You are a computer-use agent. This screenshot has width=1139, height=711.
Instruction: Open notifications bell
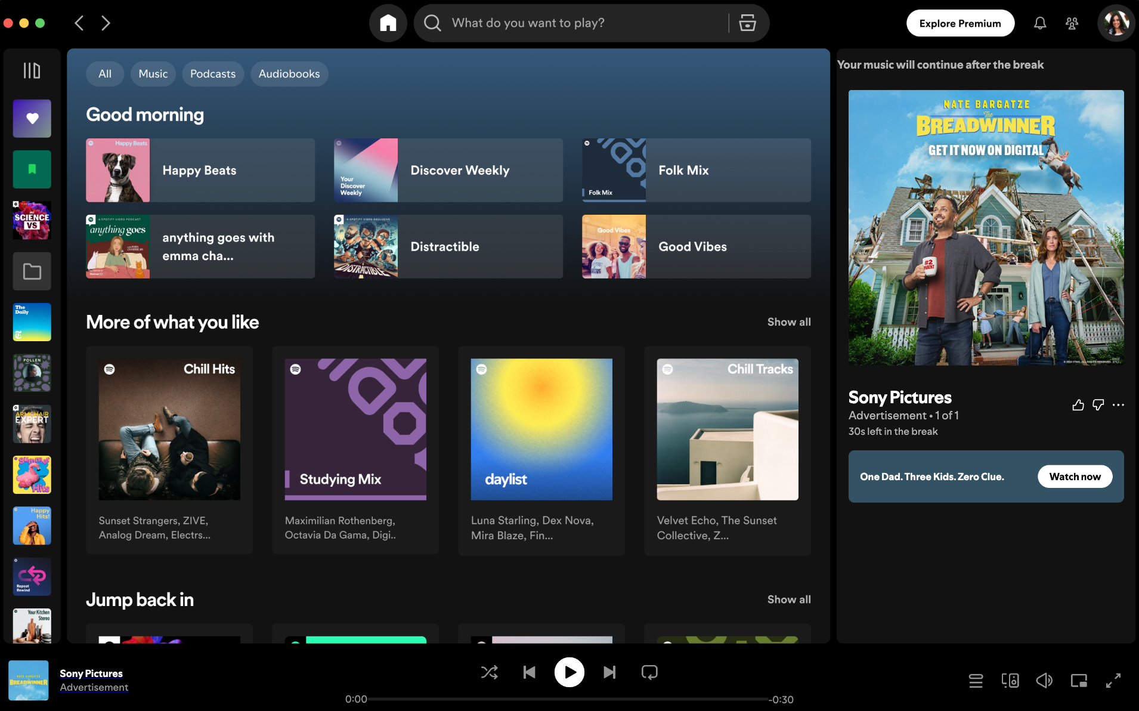[1040, 23]
